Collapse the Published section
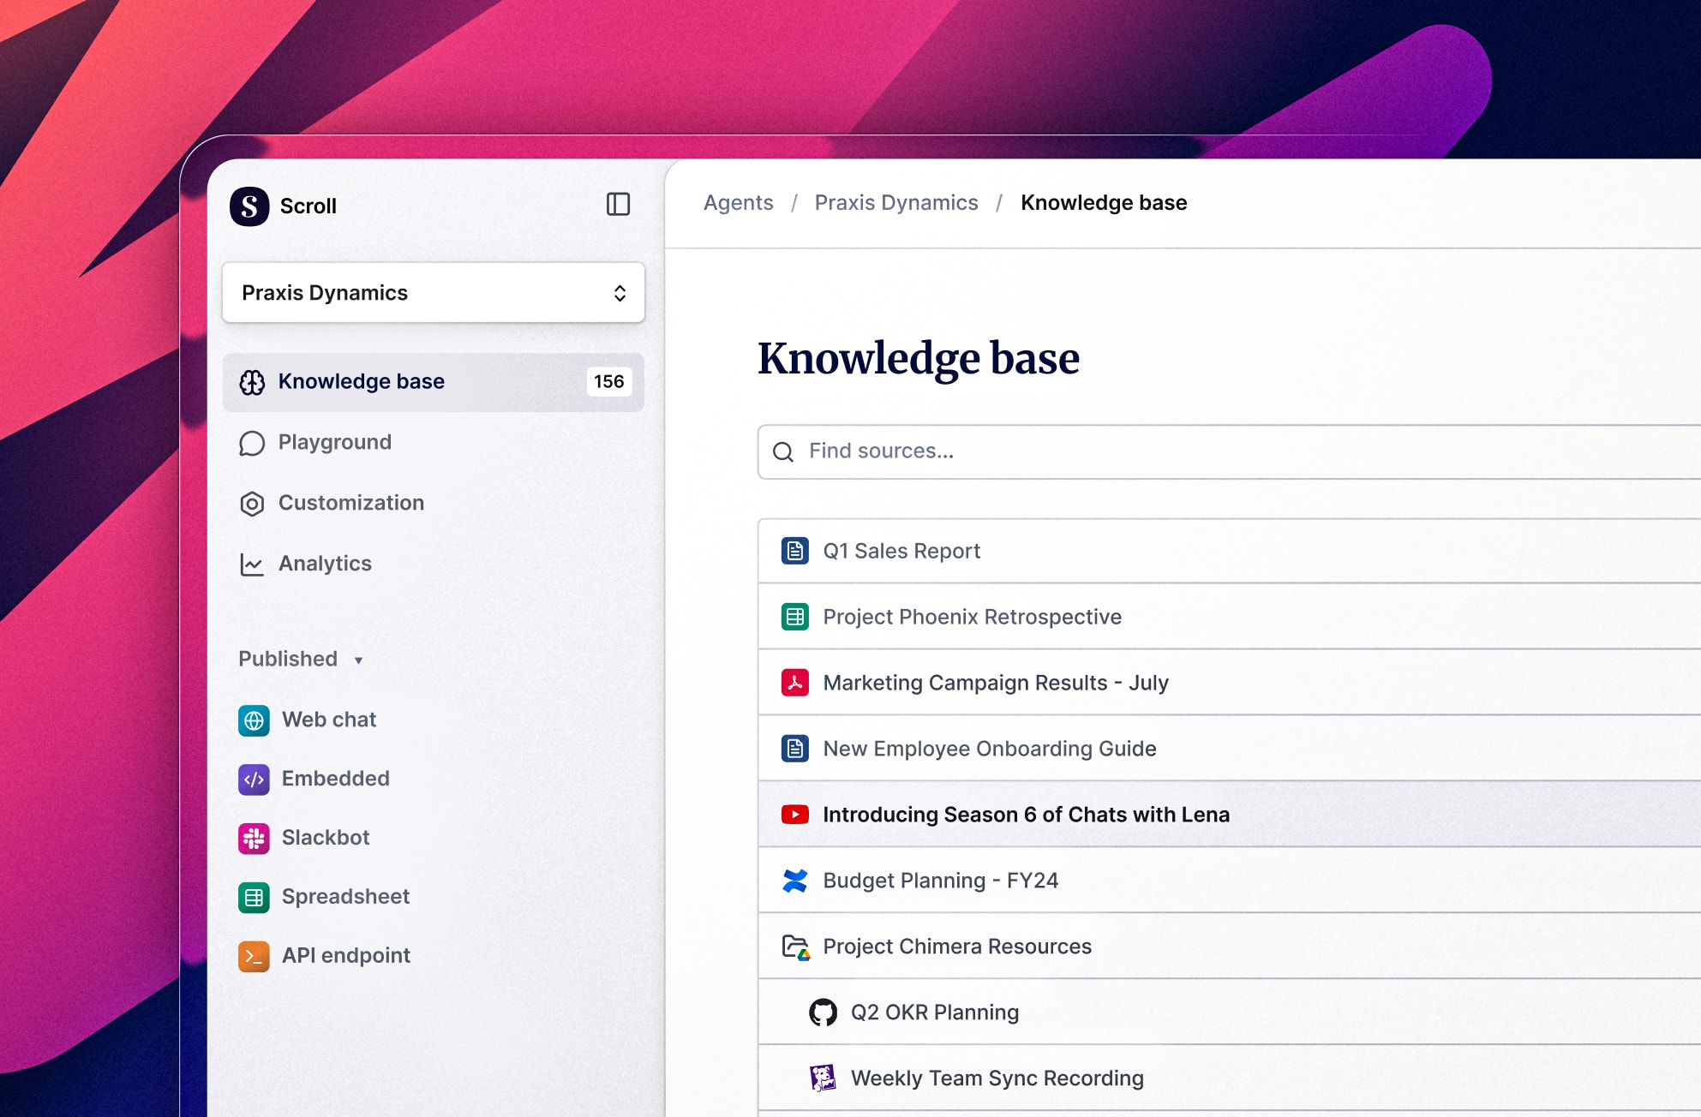The width and height of the screenshot is (1701, 1117). [x=301, y=660]
